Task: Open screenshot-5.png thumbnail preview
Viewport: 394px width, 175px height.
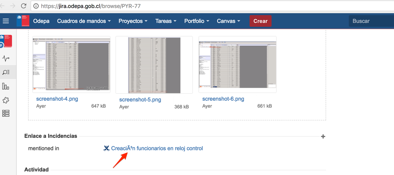Action: [x=154, y=65]
